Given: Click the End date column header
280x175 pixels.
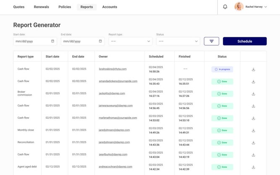Looking at the screenshot, I should click(x=78, y=57).
